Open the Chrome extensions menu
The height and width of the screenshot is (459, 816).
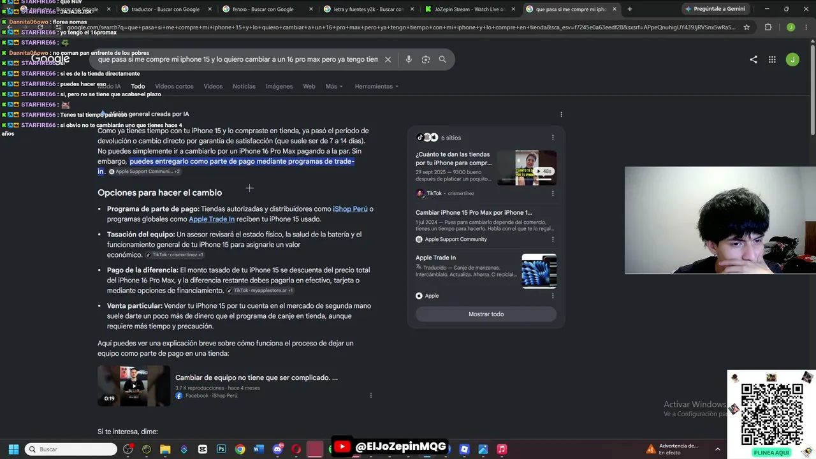(x=768, y=27)
